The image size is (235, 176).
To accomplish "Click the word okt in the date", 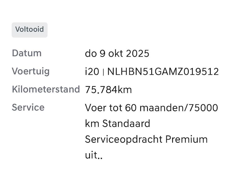I will click(x=117, y=54).
